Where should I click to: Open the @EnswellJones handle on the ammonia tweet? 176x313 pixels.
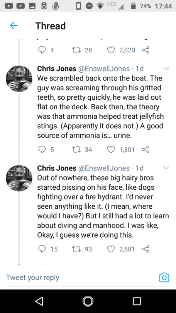pyautogui.click(x=104, y=69)
